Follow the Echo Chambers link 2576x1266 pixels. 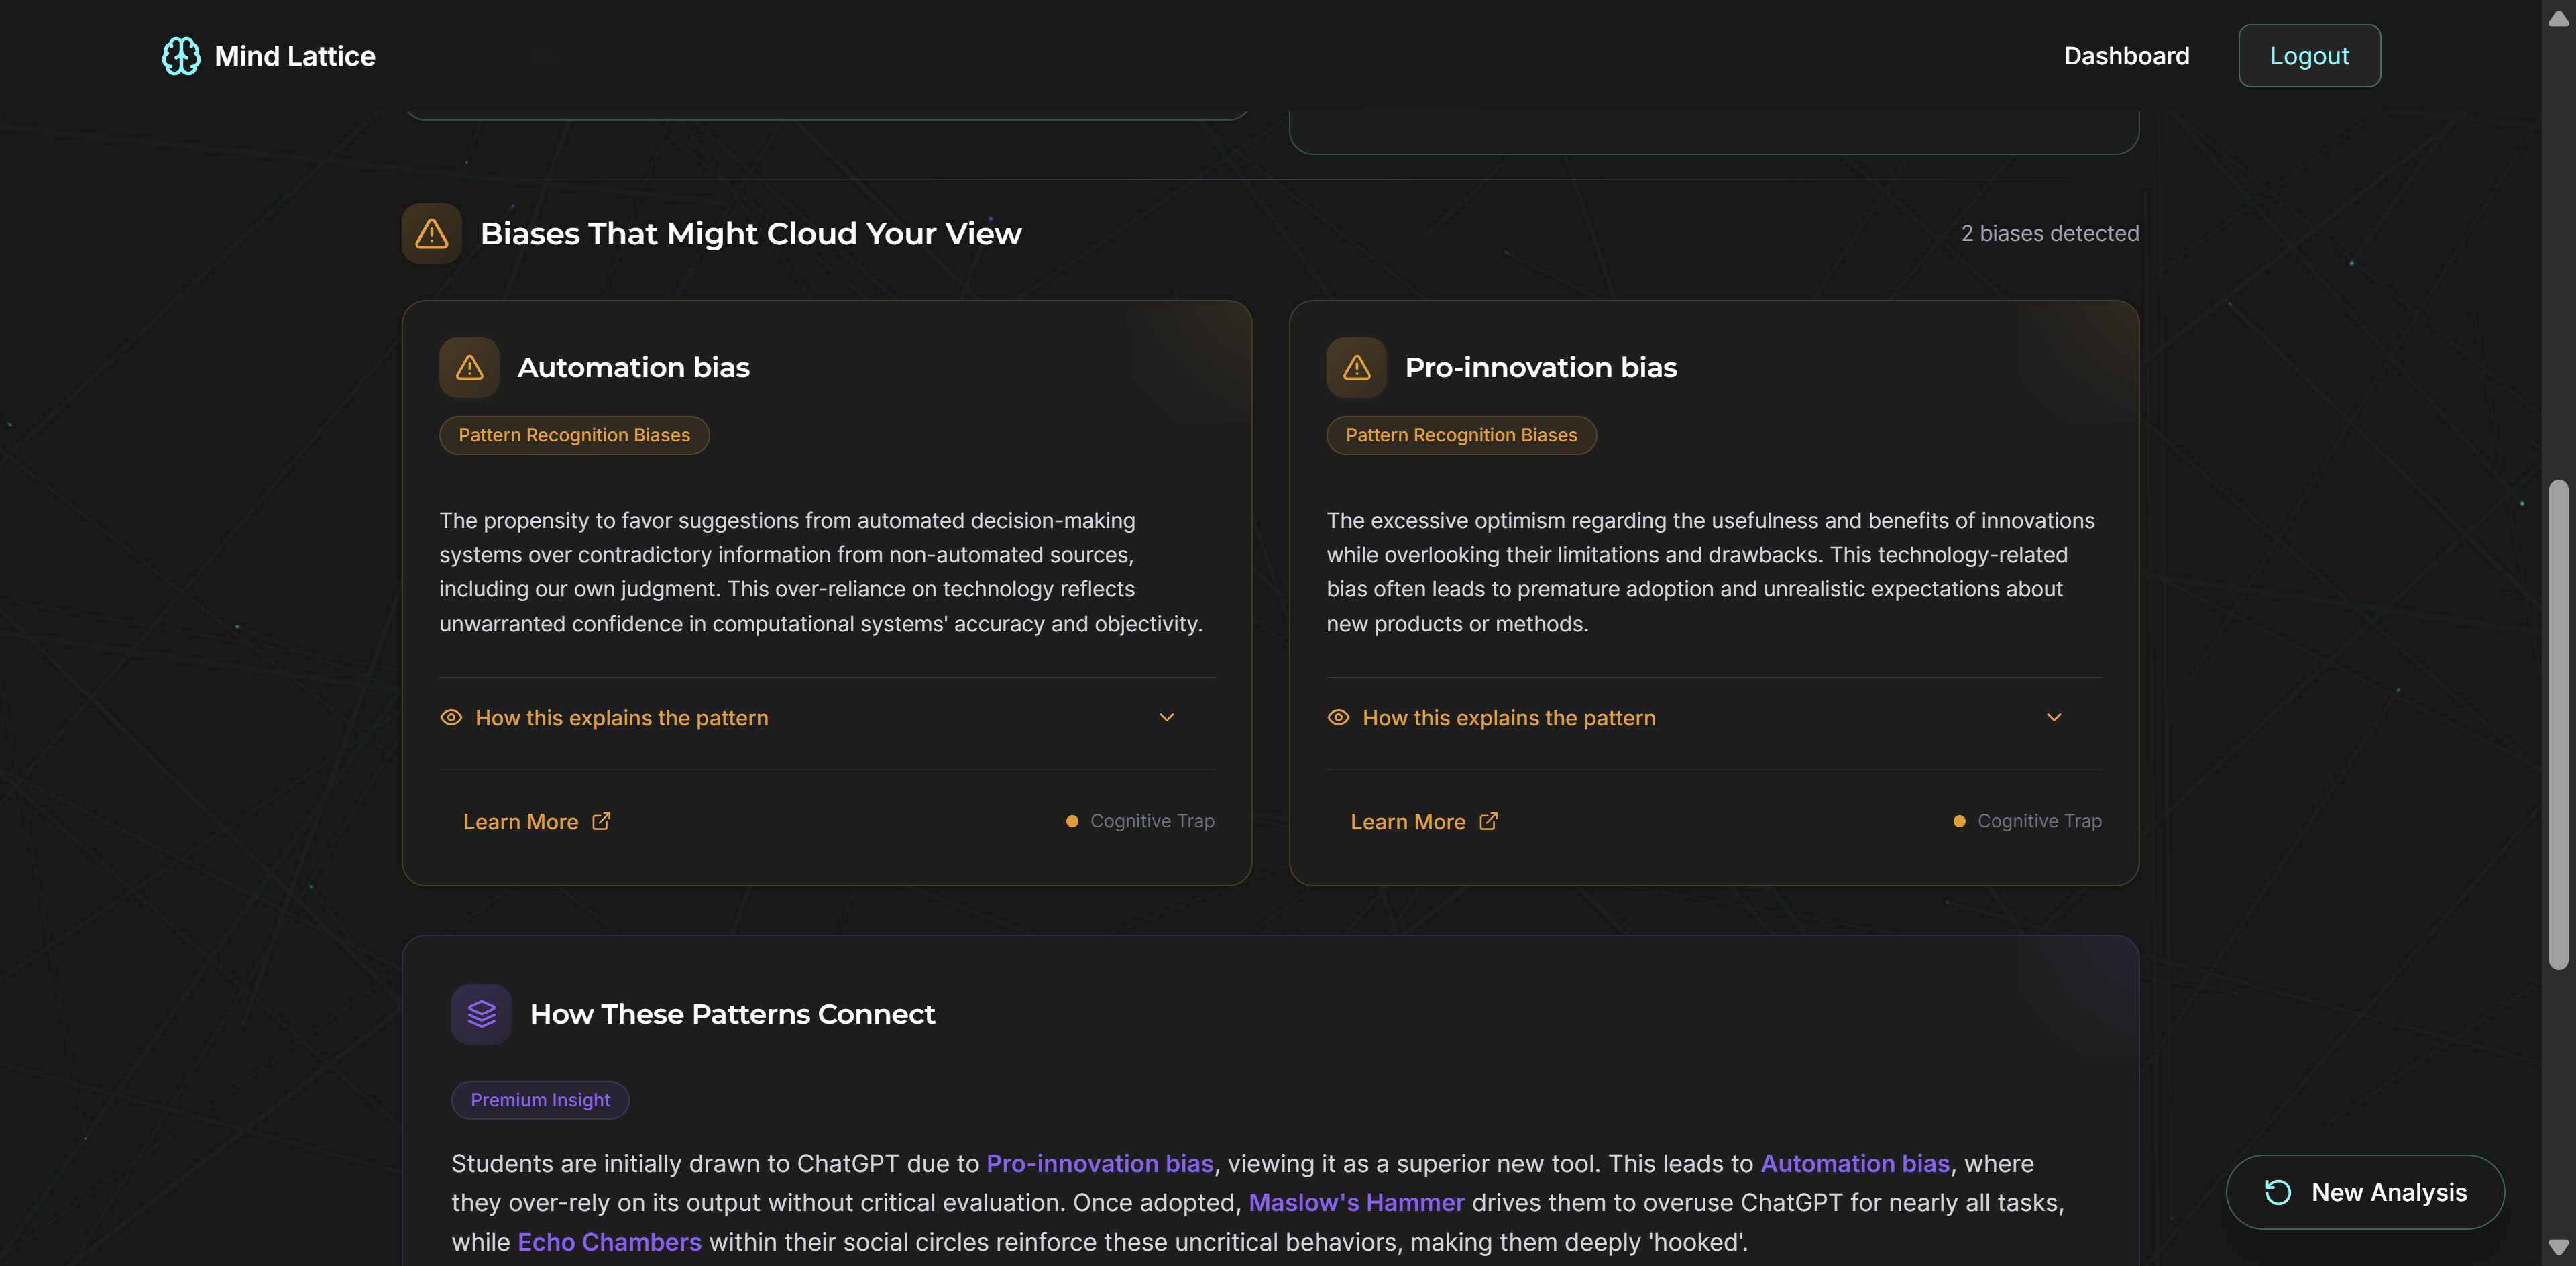[609, 1241]
